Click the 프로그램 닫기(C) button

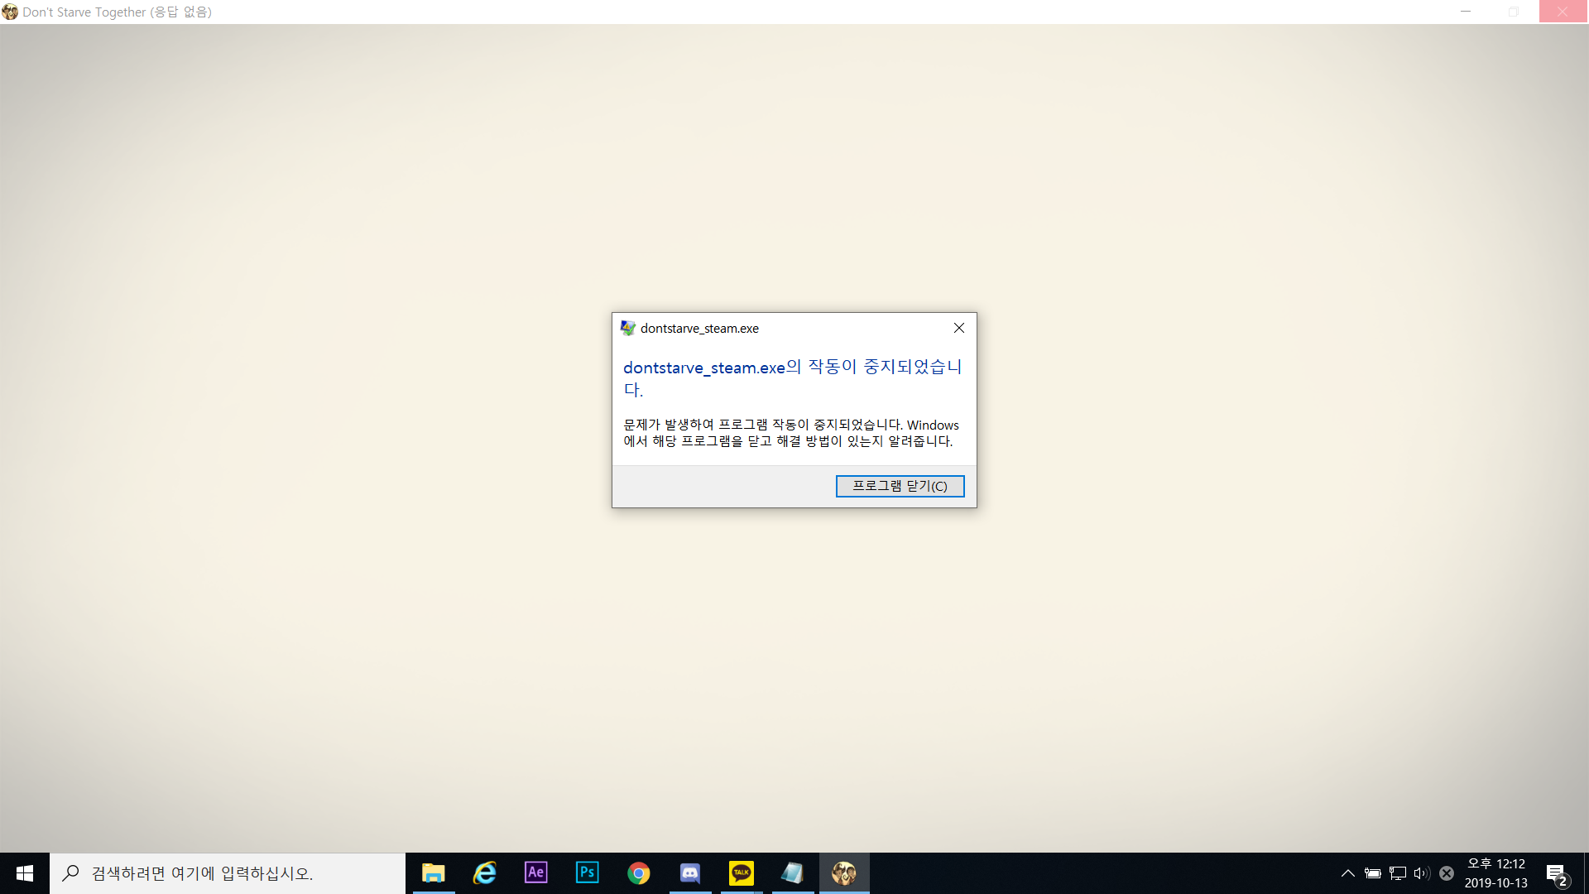(x=900, y=486)
